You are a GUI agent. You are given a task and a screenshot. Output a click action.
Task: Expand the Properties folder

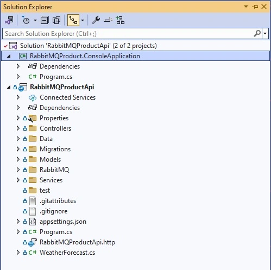[18, 118]
